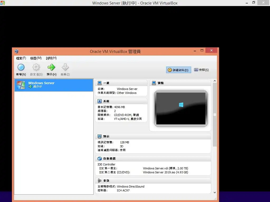Click the '4096 MB' base memory value
Image resolution: width=270 pixels, height=202 pixels.
[119, 107]
